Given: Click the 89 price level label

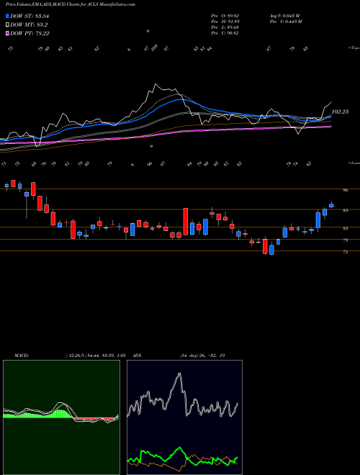Looking at the screenshot, I should pos(345,210).
